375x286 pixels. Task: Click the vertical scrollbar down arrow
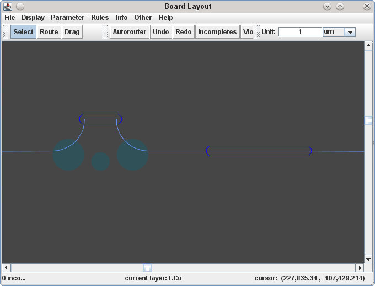pyautogui.click(x=368, y=259)
